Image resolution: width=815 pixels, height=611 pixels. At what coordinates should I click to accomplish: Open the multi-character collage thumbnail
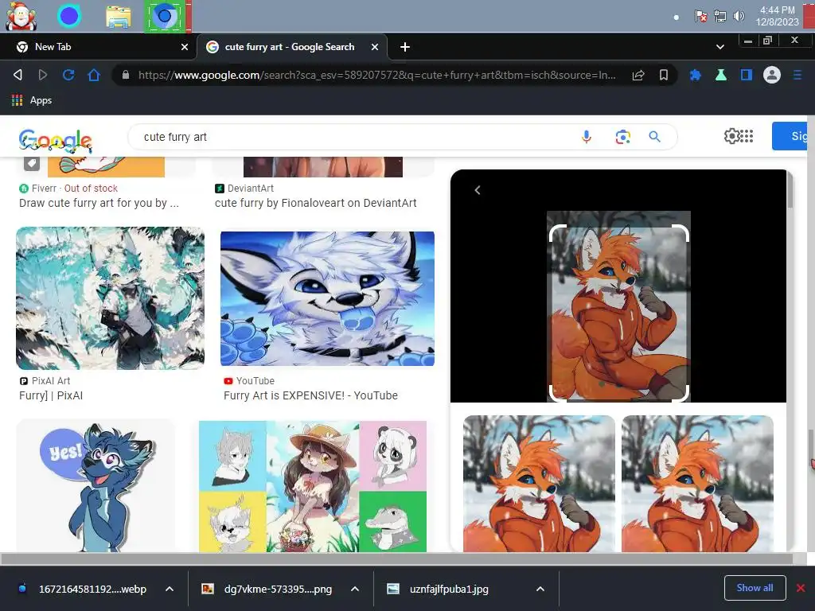point(313,487)
